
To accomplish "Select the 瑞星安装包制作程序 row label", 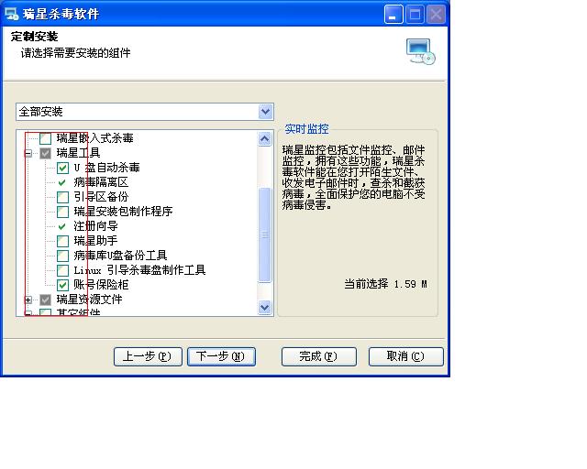I will (x=123, y=212).
